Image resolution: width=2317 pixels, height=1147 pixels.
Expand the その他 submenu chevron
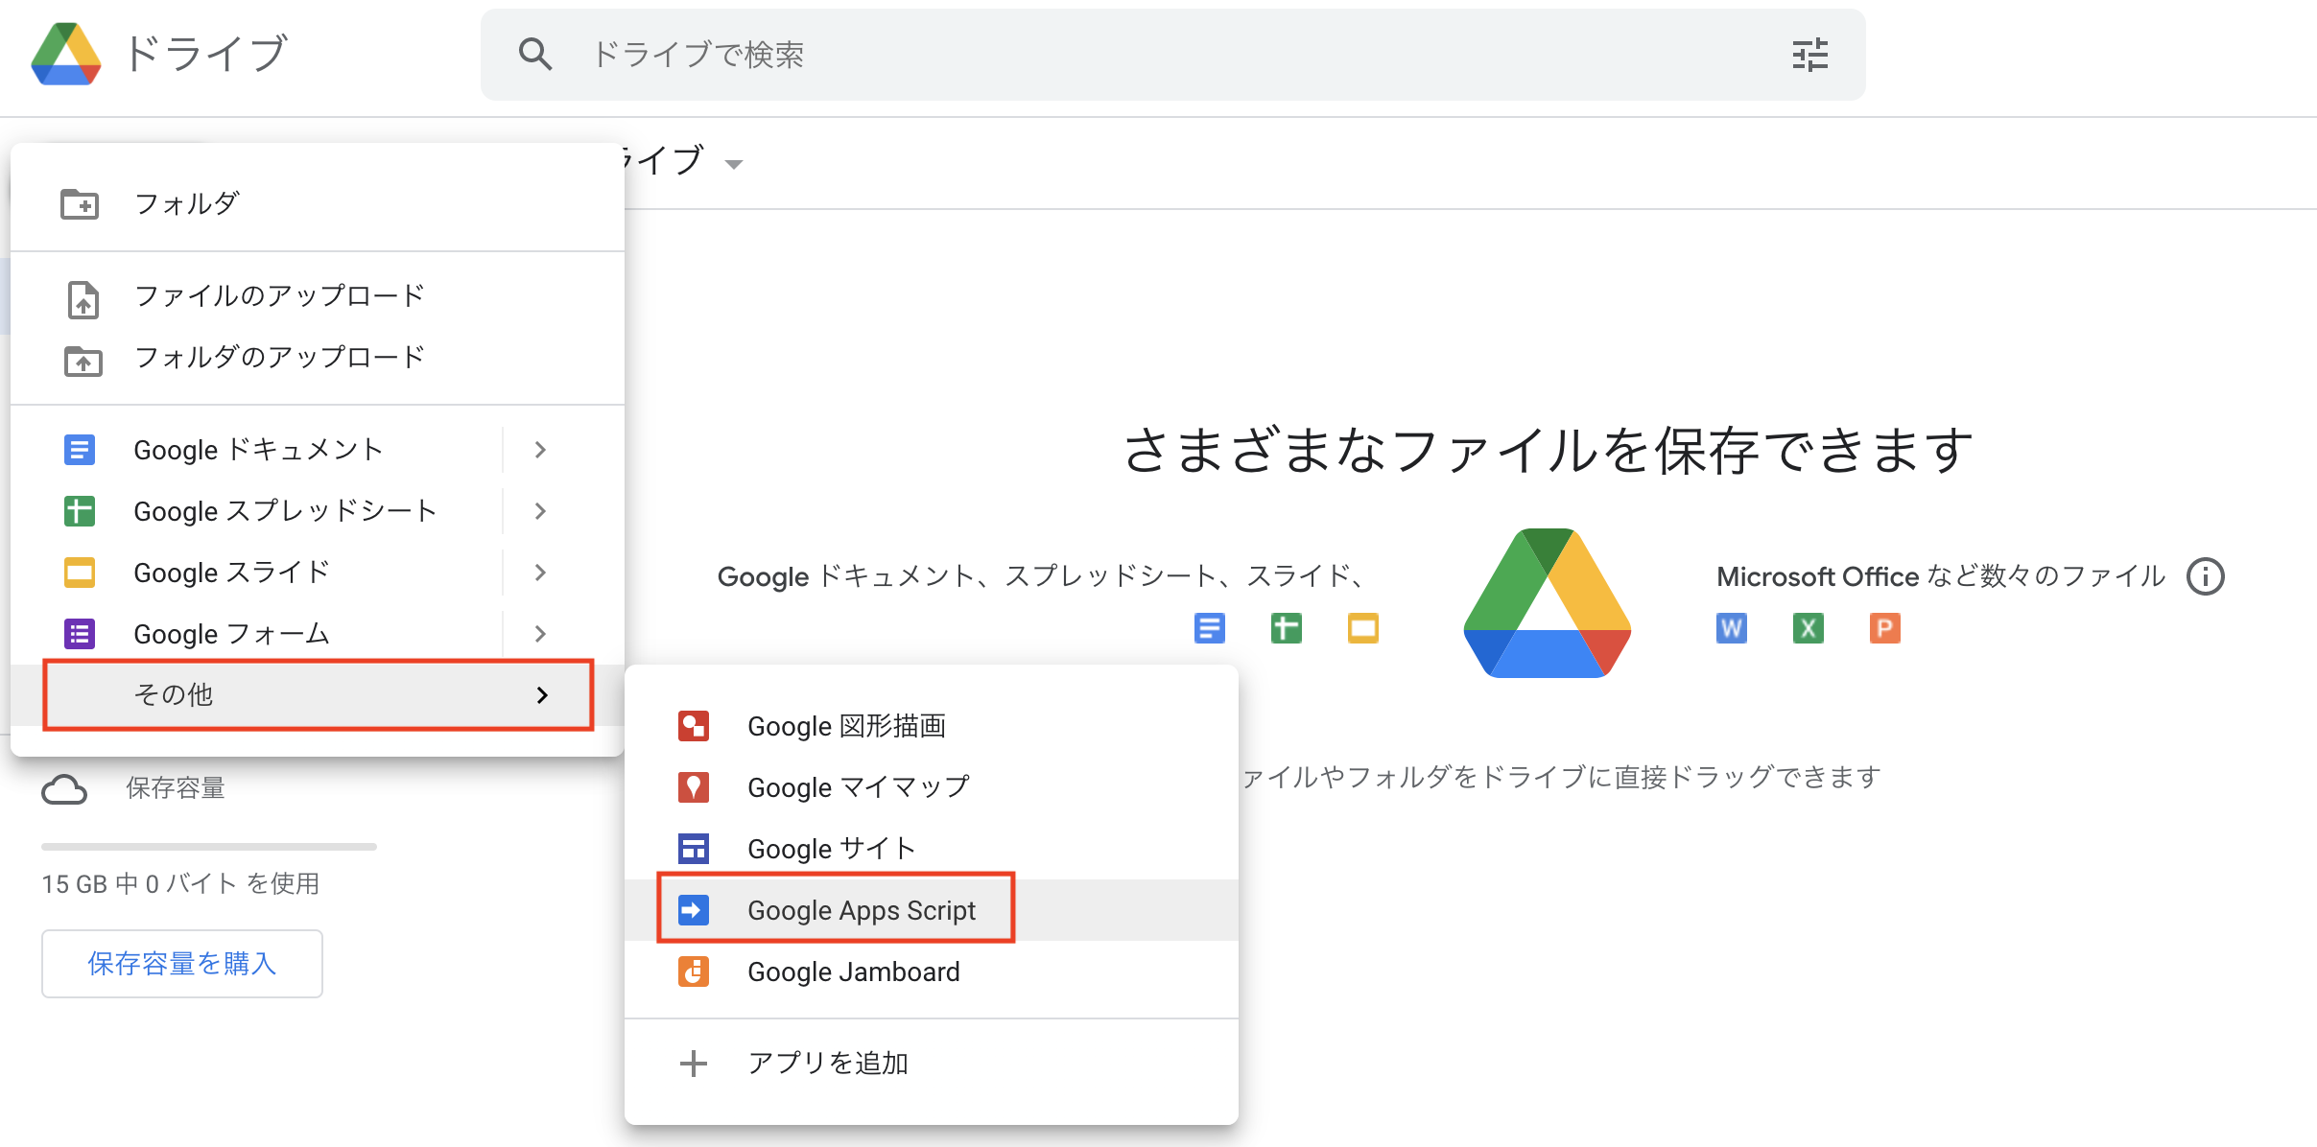coord(542,695)
